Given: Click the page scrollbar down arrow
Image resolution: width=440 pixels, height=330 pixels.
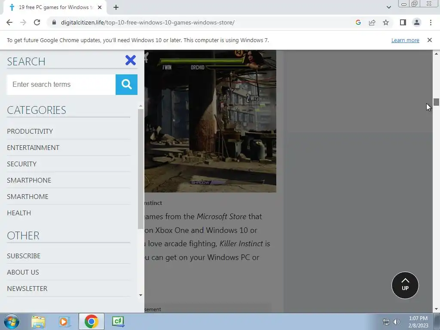Looking at the screenshot, I should 436,309.
